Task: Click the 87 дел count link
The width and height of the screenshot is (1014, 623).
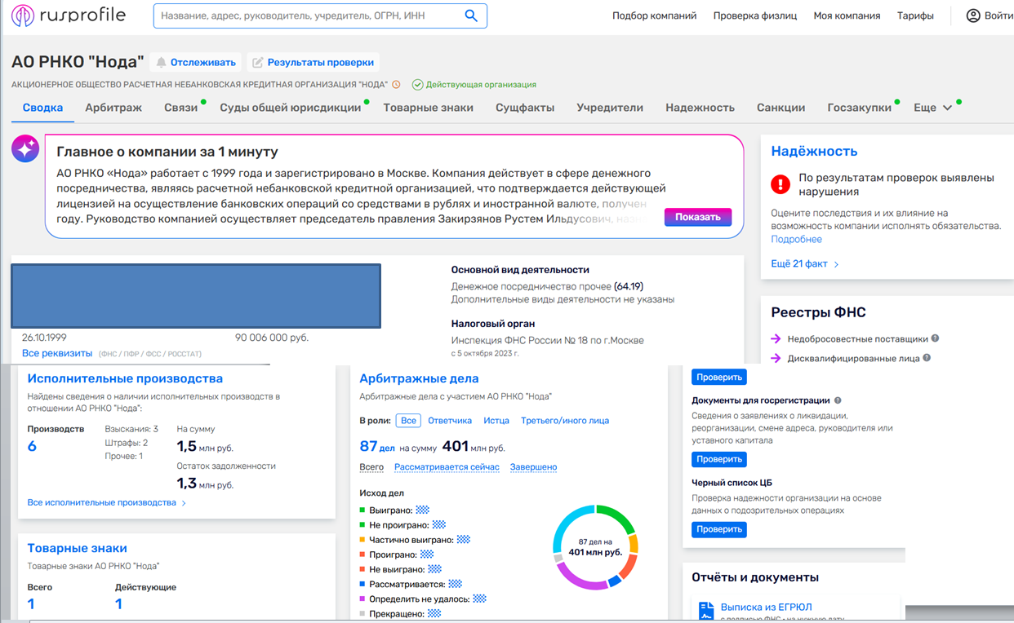Action: tap(376, 447)
